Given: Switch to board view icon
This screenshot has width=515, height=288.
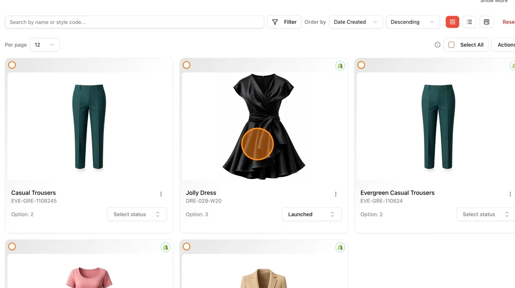Looking at the screenshot, I should (486, 22).
